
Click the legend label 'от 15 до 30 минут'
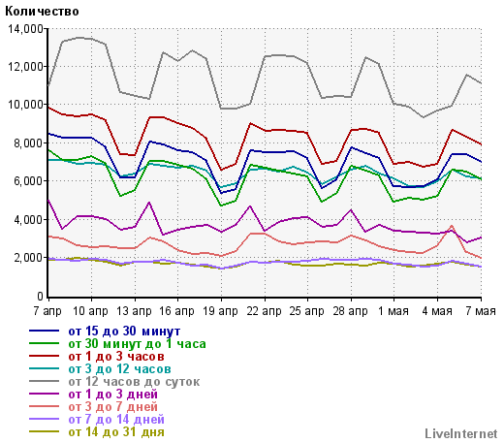click(x=124, y=332)
